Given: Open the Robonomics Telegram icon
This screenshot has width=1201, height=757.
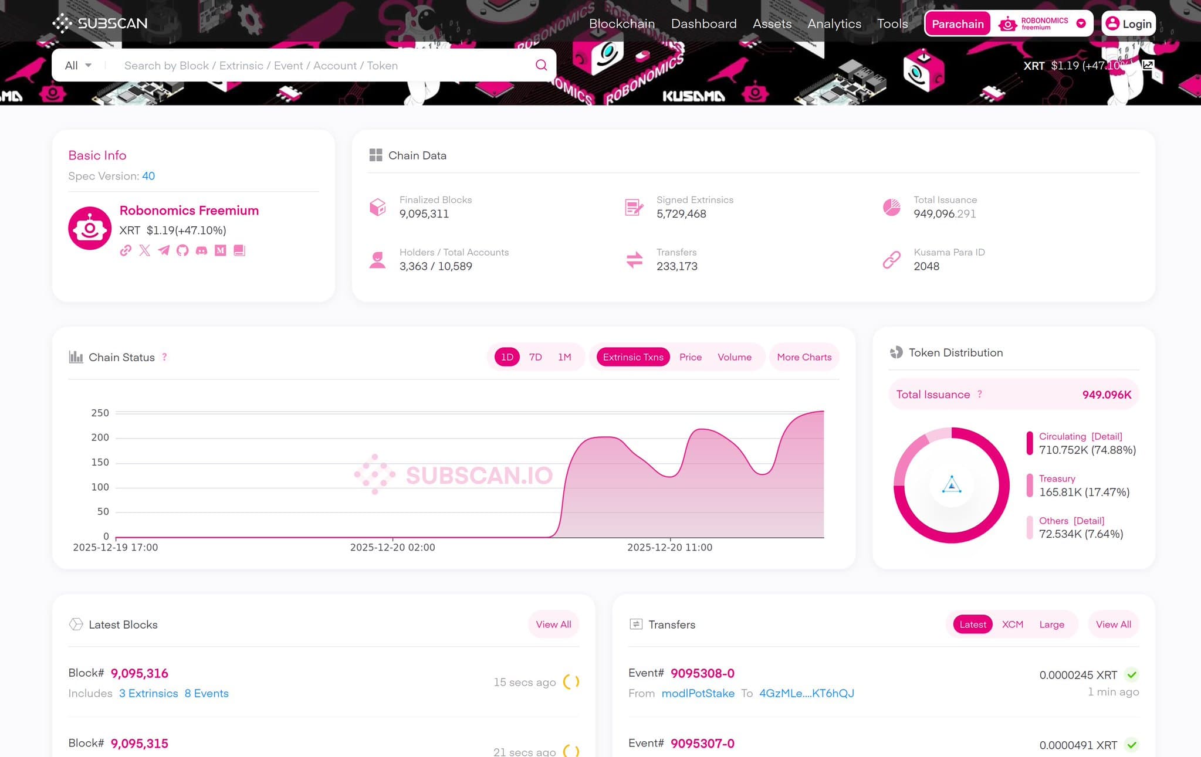Looking at the screenshot, I should (164, 250).
